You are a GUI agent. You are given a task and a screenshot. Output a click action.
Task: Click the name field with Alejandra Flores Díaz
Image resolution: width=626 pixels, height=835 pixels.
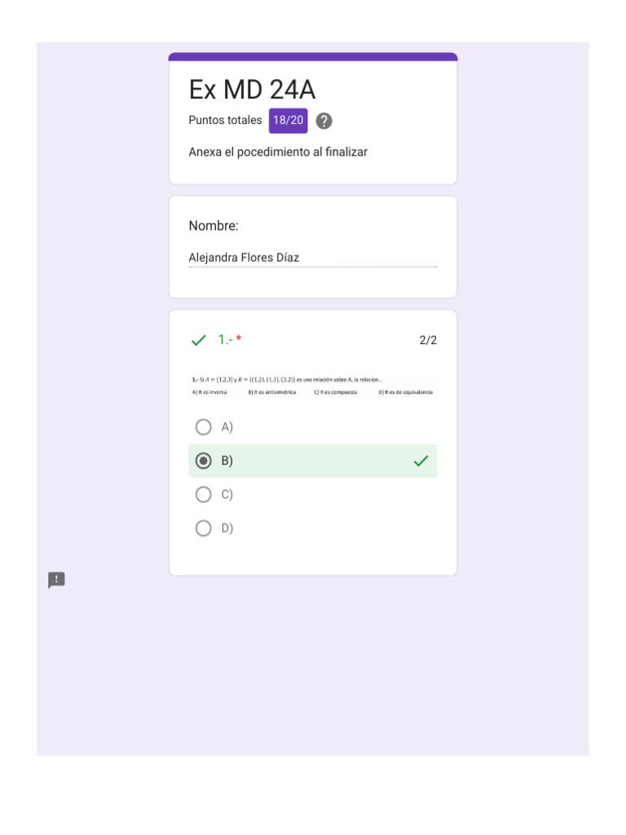(x=312, y=258)
